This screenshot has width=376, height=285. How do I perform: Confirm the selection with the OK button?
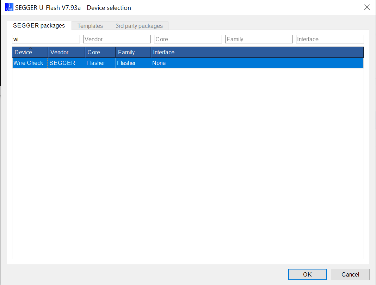307,274
